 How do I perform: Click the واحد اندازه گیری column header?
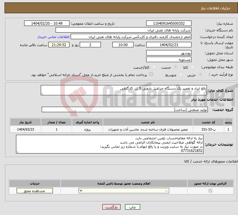87,122
